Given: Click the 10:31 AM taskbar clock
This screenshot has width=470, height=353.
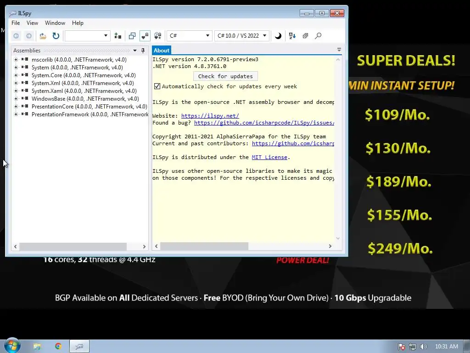Looking at the screenshot, I should (x=446, y=347).
